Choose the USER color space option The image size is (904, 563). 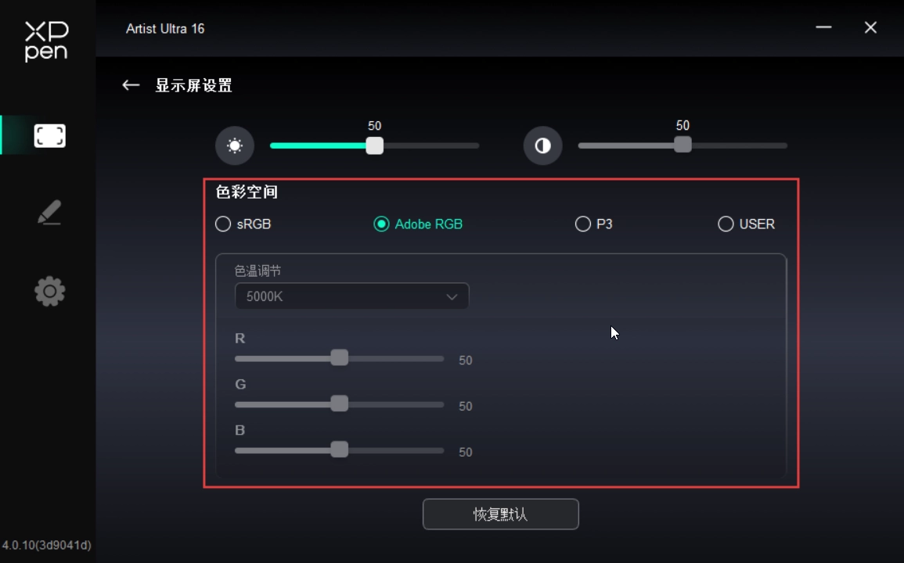click(x=746, y=224)
